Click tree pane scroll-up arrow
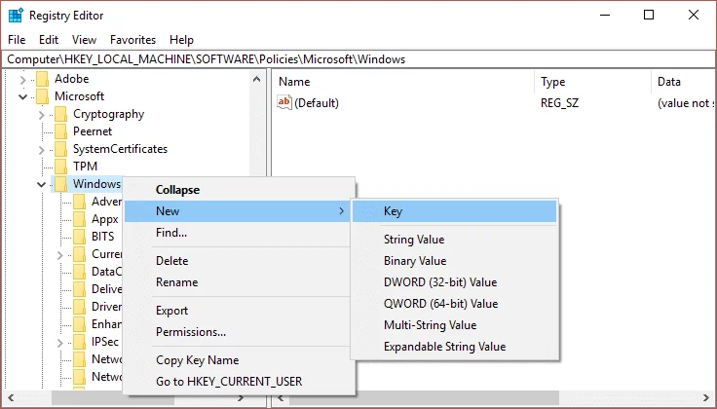This screenshot has height=409, width=717. pyautogui.click(x=257, y=79)
